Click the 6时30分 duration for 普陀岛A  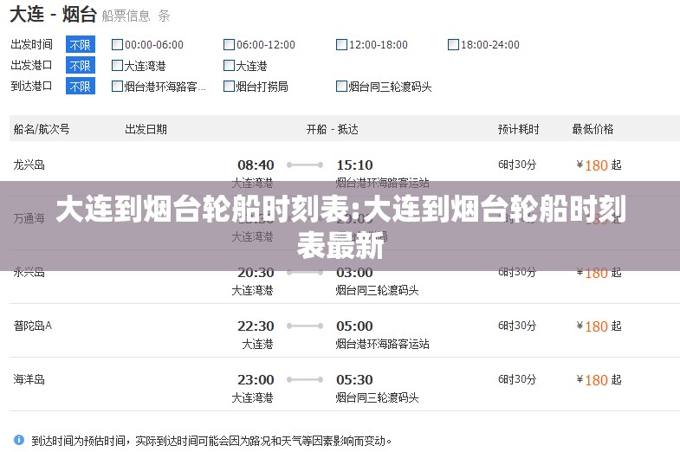517,326
